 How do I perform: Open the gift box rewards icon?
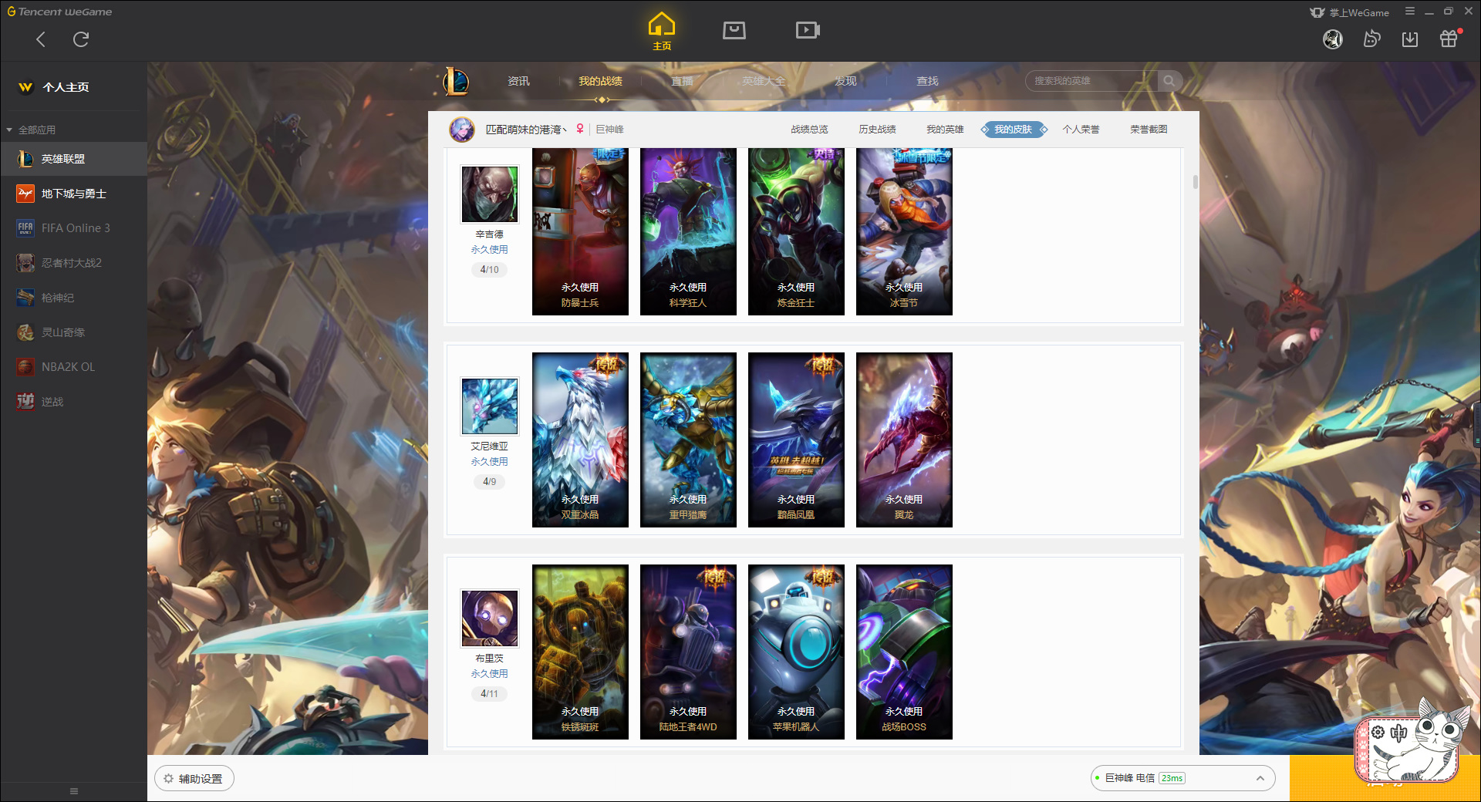tap(1449, 39)
